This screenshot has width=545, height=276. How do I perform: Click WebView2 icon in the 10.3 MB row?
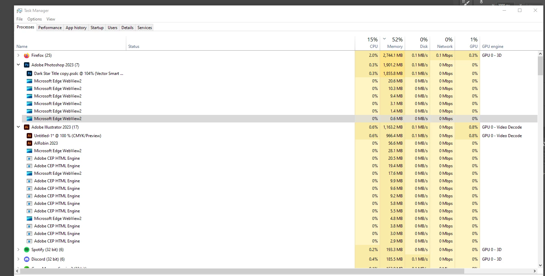(x=29, y=89)
